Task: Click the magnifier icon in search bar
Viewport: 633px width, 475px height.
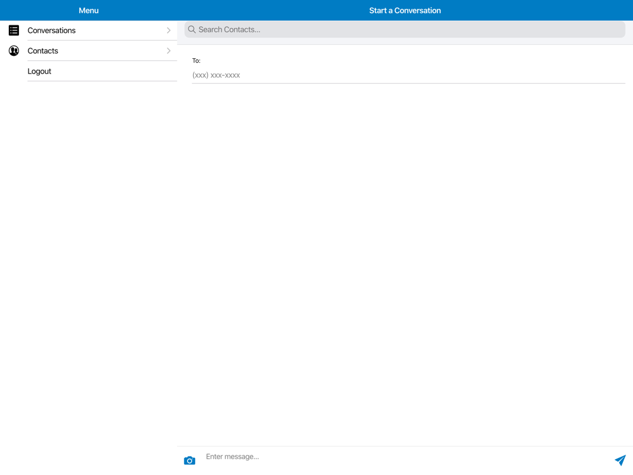Action: tap(192, 30)
